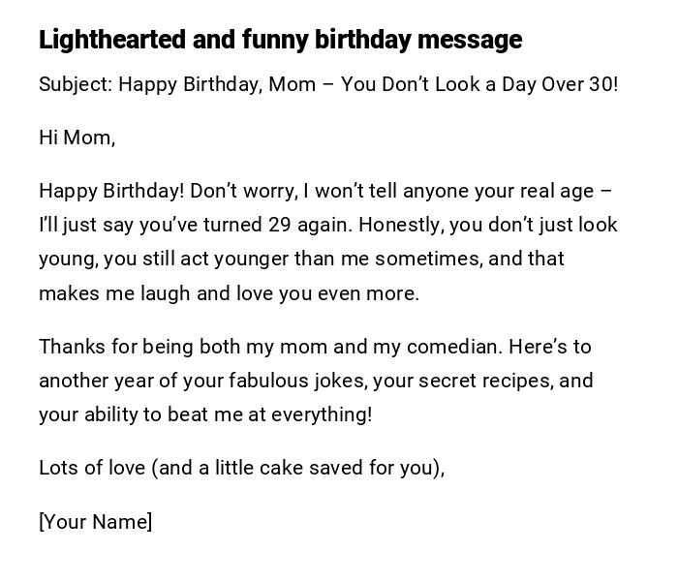Click the number "29" in the first paragraph
678x582 pixels.
point(279,225)
